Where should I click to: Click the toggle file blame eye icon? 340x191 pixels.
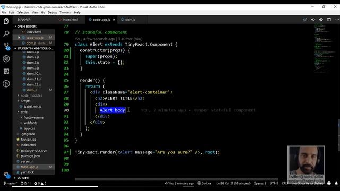313,20
